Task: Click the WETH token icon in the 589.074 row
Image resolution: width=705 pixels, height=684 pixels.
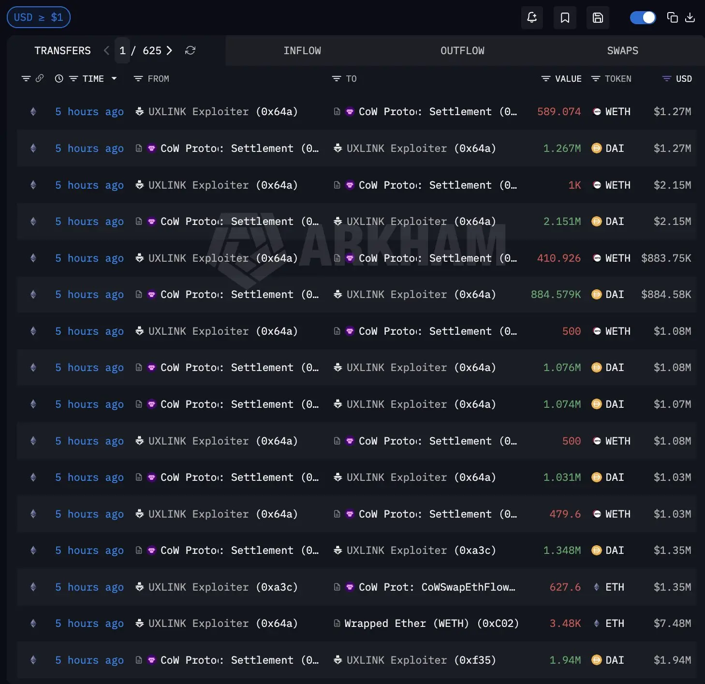Action: (x=597, y=112)
